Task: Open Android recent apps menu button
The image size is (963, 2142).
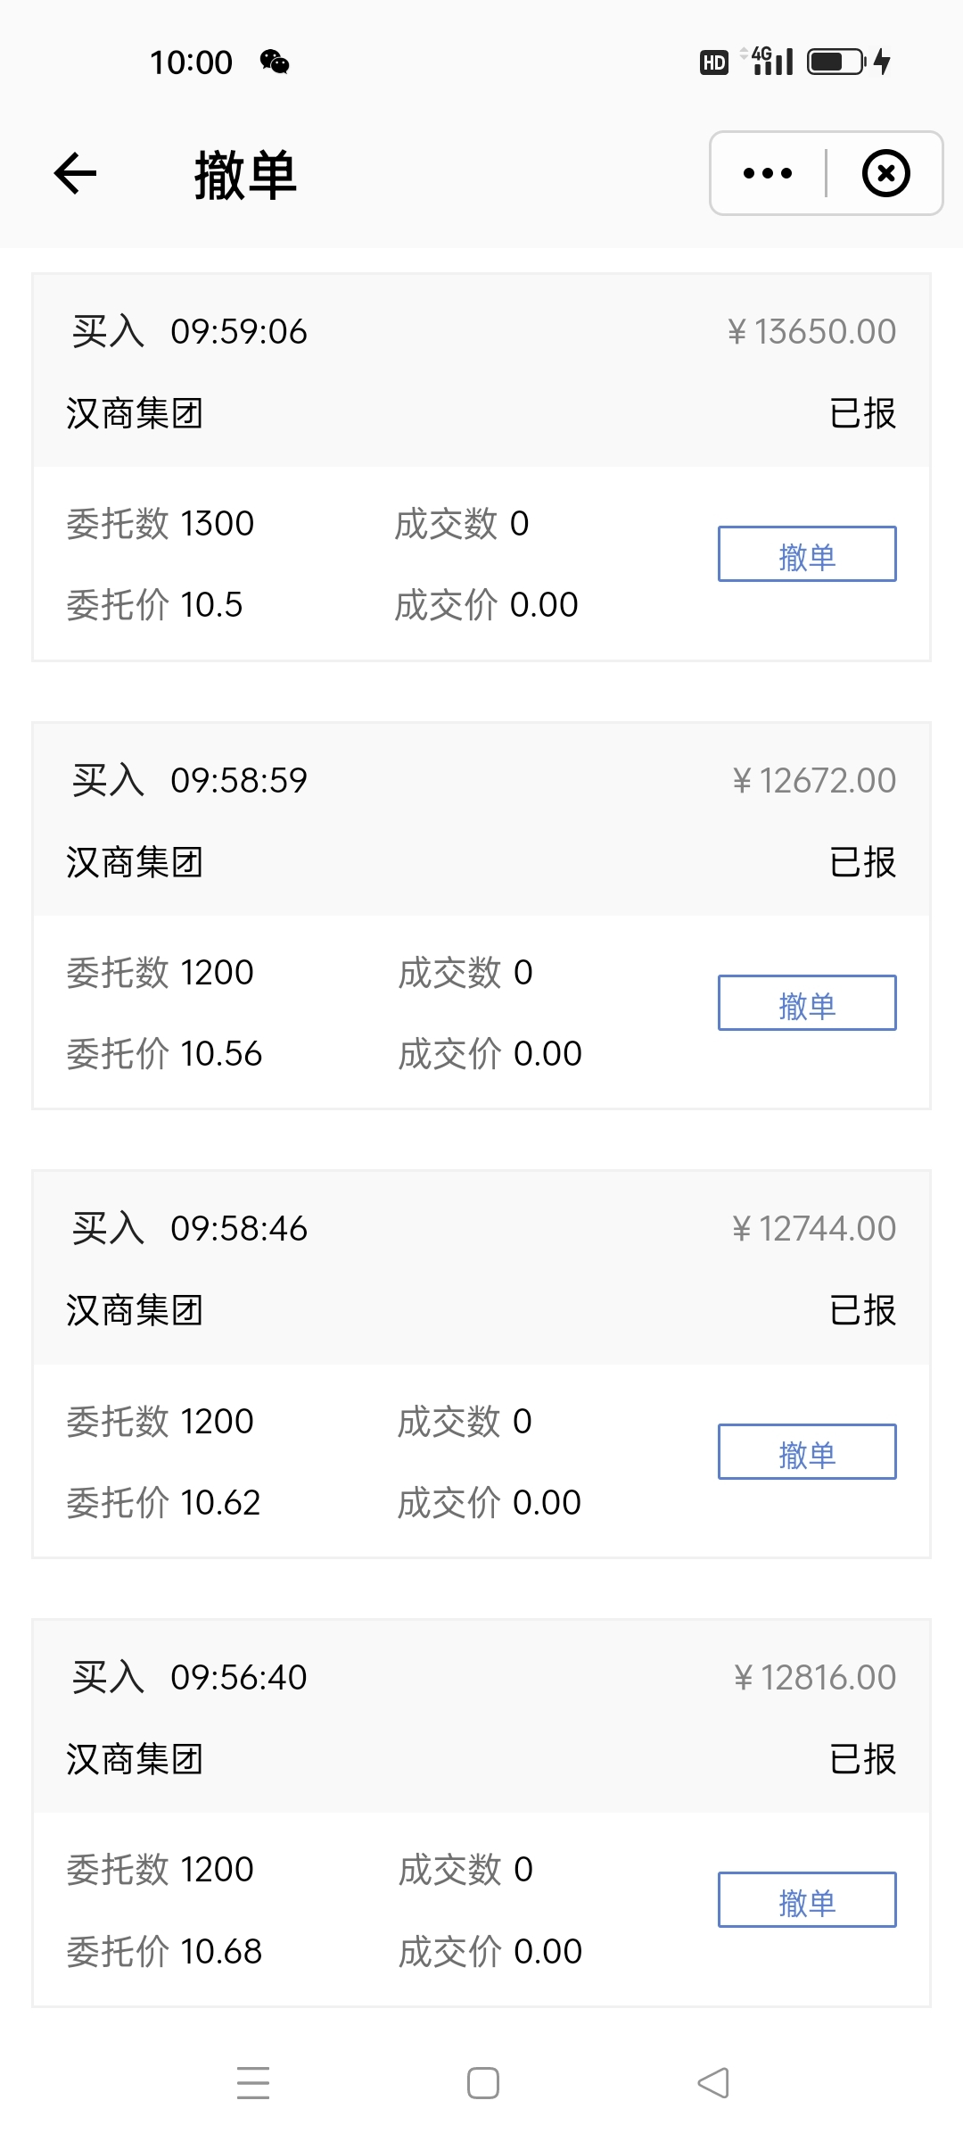Action: point(253,2082)
